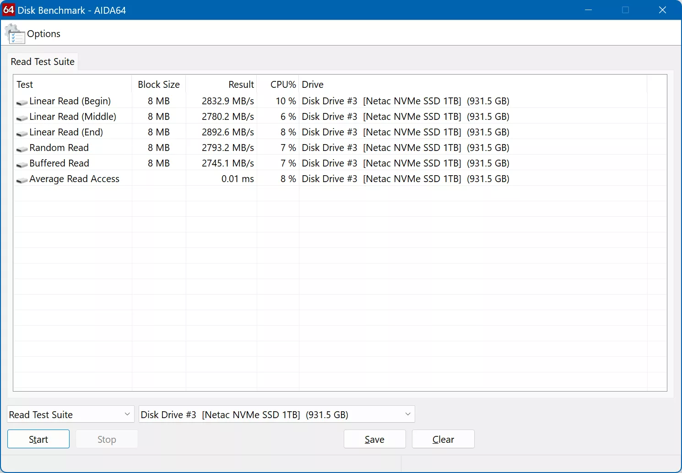Minimize the Disk Benchmark window

click(589, 10)
